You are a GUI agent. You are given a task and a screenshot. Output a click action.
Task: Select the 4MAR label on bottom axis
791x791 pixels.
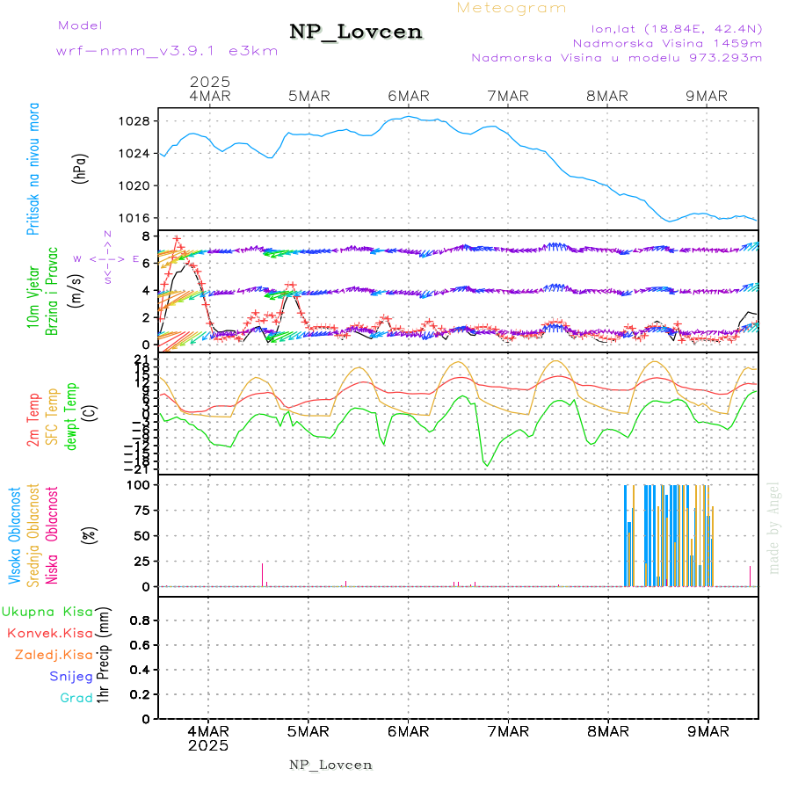point(208,730)
